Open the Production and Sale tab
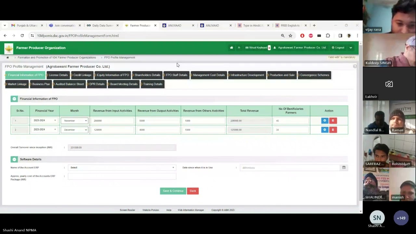The height and width of the screenshot is (234, 416). (282, 75)
